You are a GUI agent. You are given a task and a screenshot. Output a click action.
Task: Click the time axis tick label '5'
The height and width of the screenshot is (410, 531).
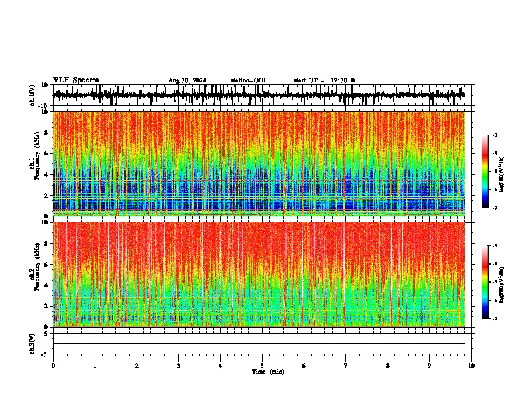262,366
